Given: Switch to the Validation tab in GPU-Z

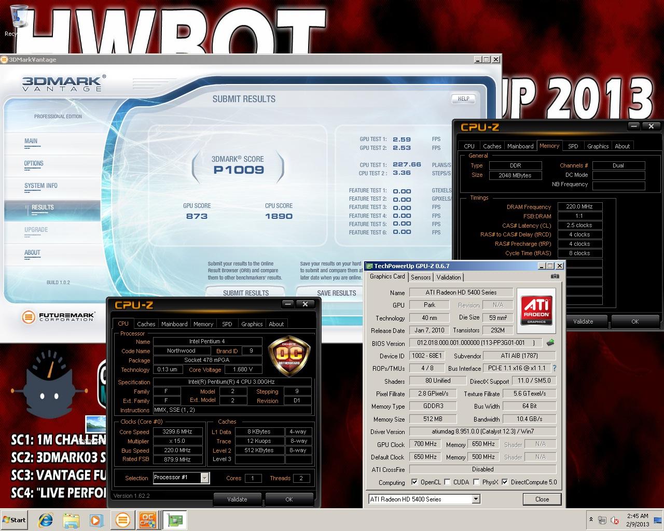Looking at the screenshot, I should (x=449, y=277).
